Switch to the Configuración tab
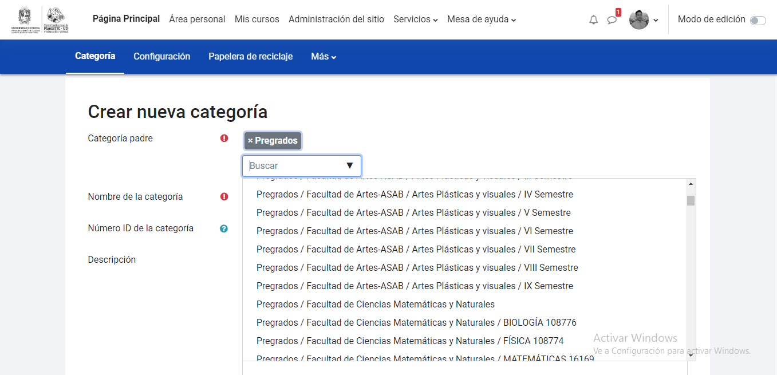 click(x=161, y=57)
